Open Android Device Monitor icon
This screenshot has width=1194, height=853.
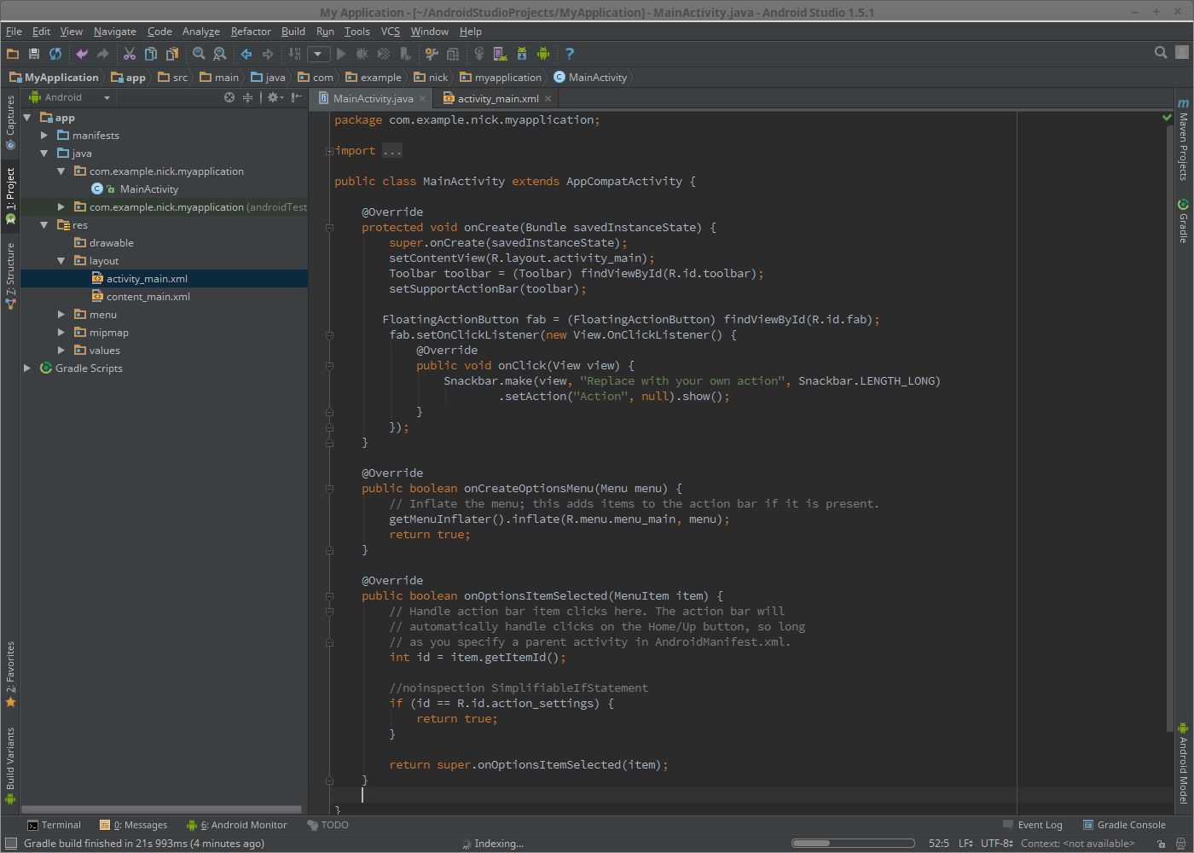[543, 54]
